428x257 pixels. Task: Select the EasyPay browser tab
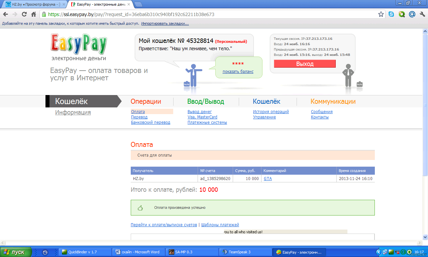[x=101, y=4]
